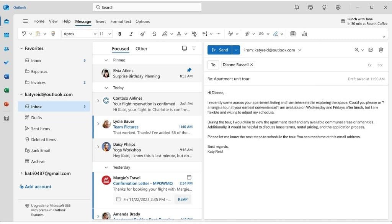Toggle Bold formatting
The height and width of the screenshot is (224, 392).
click(120, 34)
